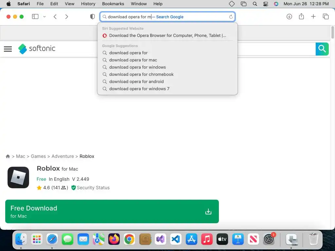
Task: Click Softonic teal search button
Action: click(x=322, y=49)
